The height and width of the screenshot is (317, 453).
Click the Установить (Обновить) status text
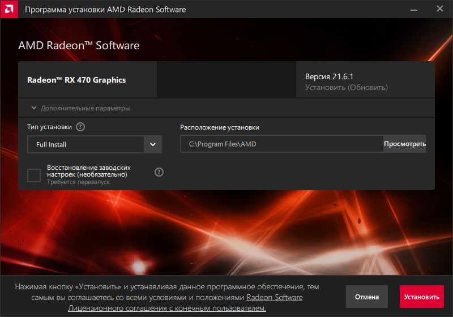(347, 87)
